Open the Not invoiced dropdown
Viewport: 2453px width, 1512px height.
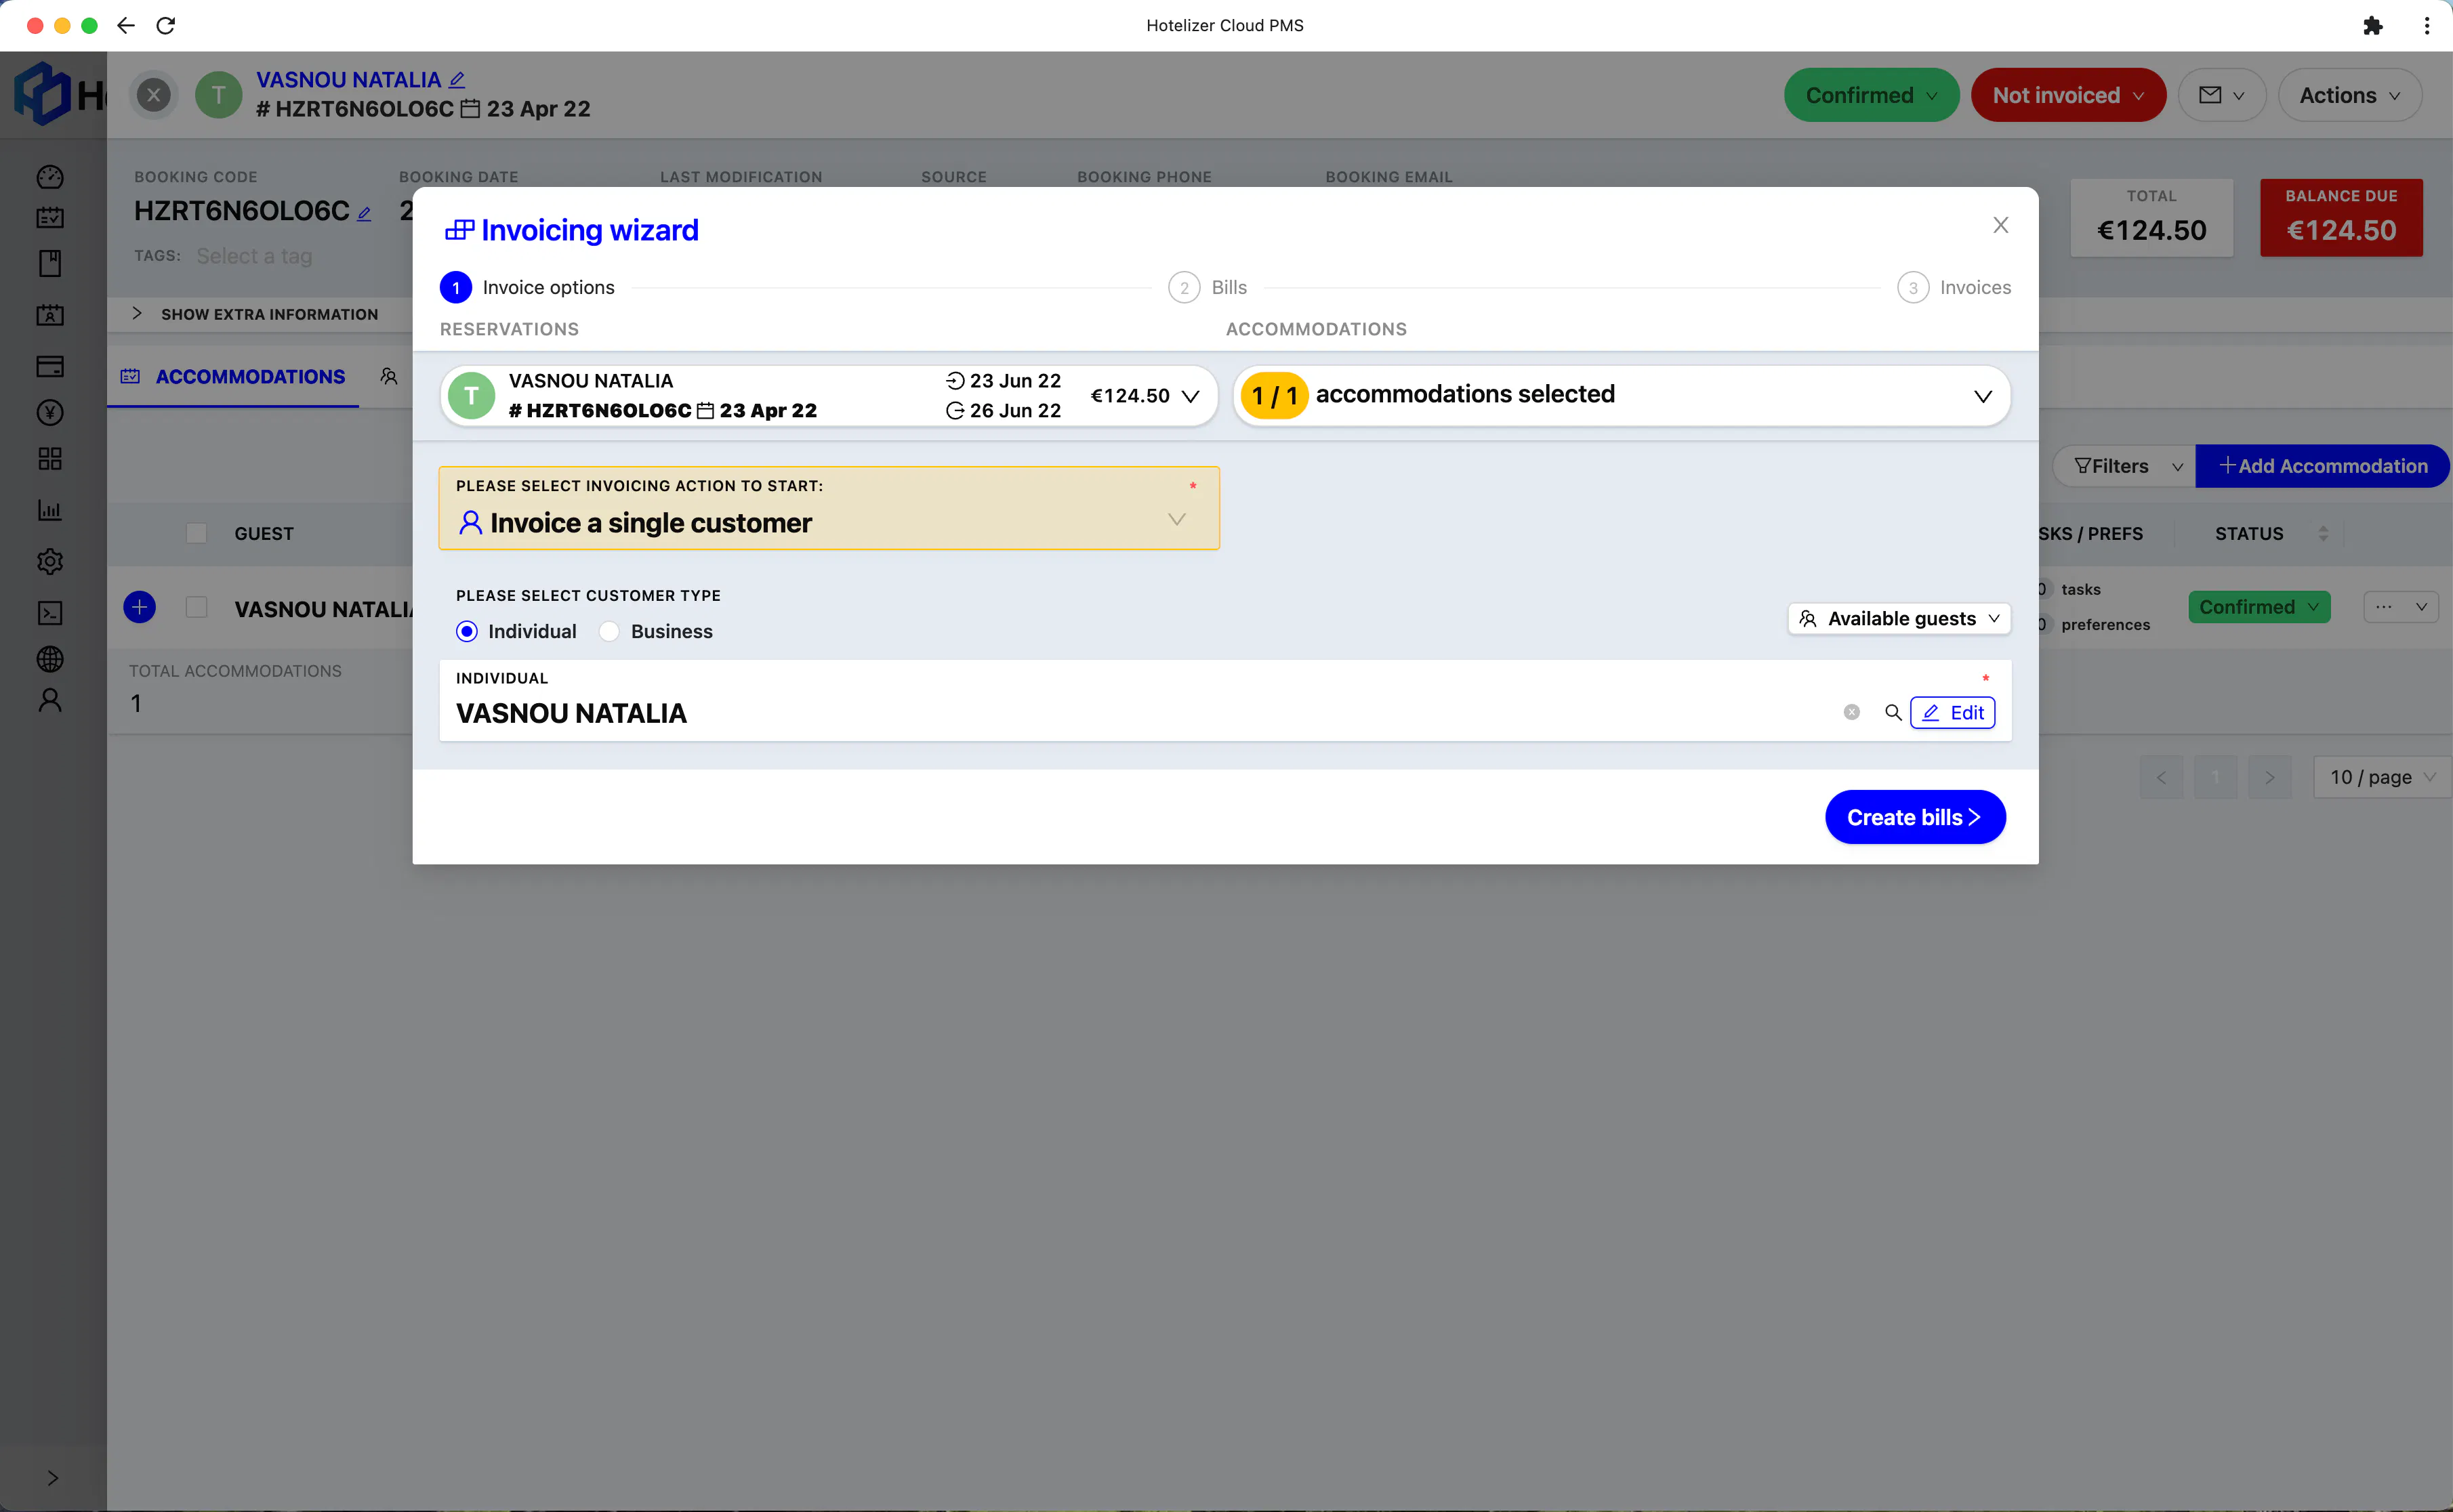[2068, 95]
